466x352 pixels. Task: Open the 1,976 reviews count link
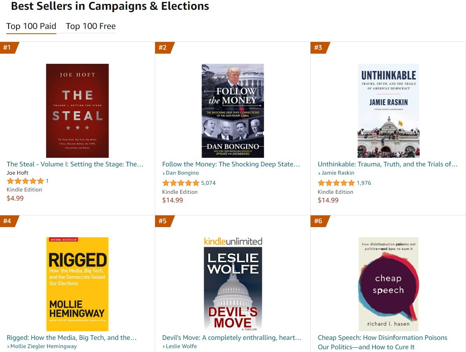[364, 183]
